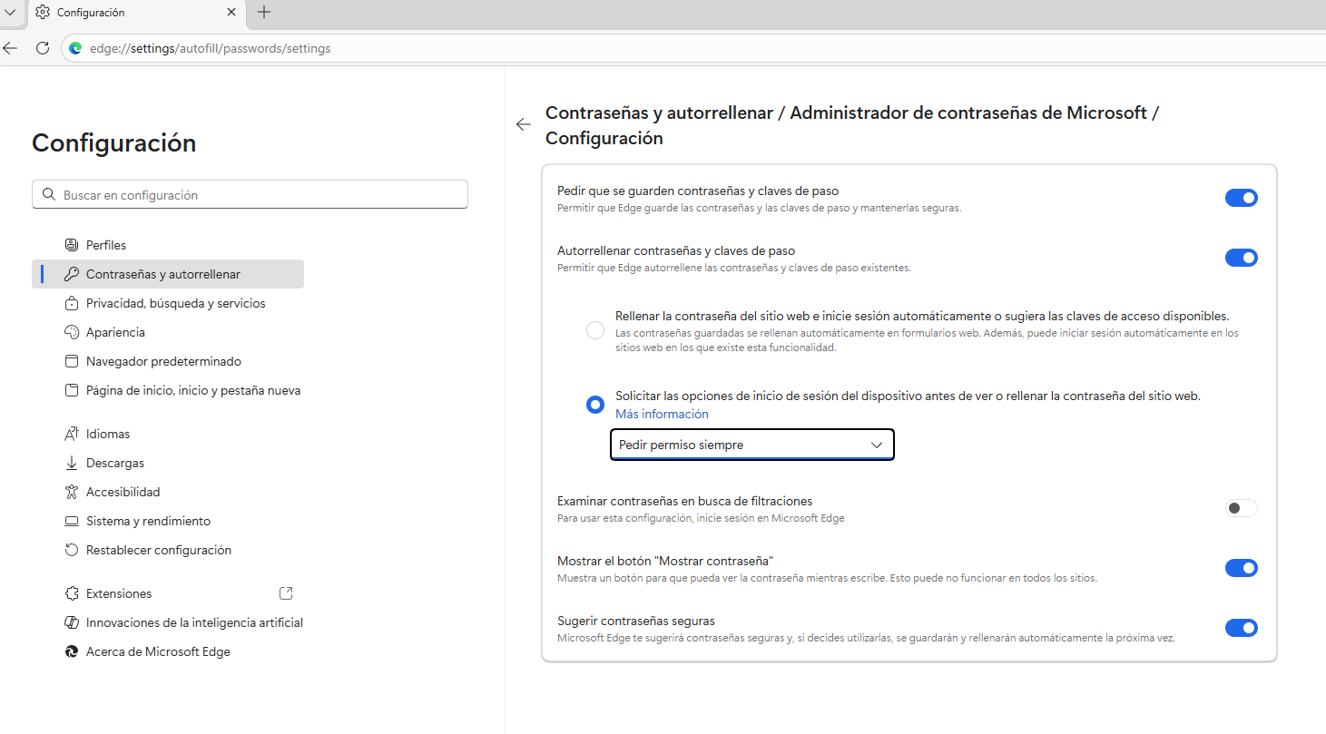The height and width of the screenshot is (734, 1326).
Task: Open Acerca de Microsoft Edge section
Action: [168, 651]
